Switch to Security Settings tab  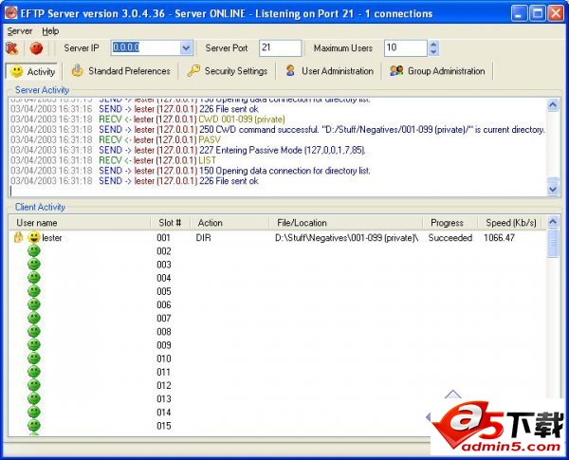228,71
